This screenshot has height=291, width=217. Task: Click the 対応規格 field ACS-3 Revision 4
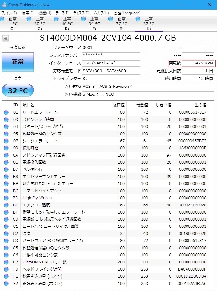tap(148, 87)
